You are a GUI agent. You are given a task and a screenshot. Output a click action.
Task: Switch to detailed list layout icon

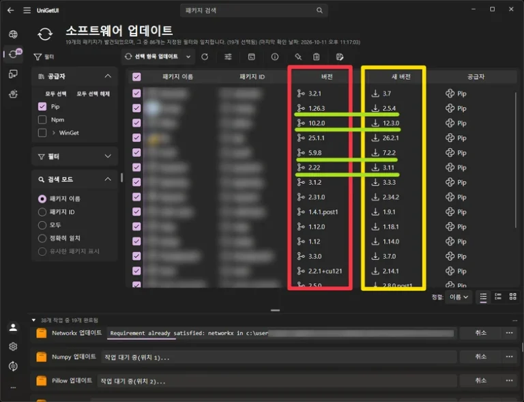(x=498, y=296)
